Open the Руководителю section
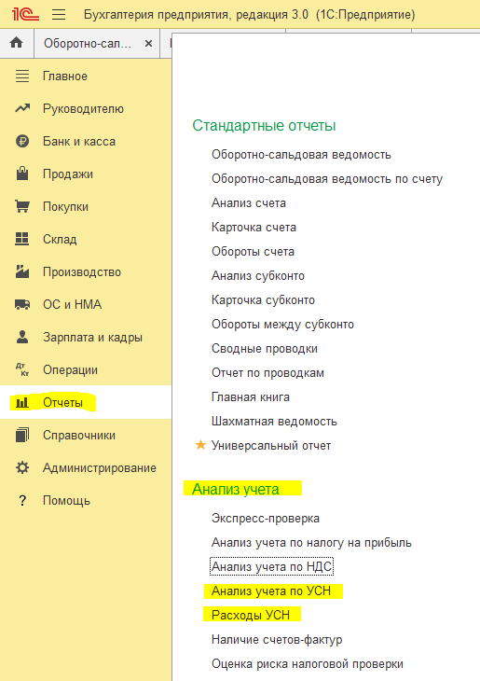This screenshot has height=681, width=480. coord(83,109)
